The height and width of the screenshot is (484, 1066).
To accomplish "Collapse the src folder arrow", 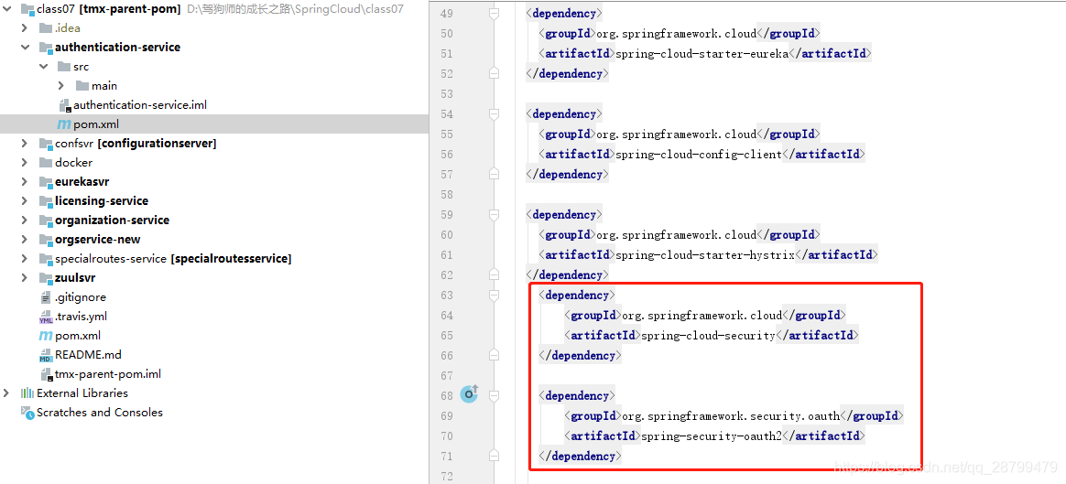I will (44, 67).
